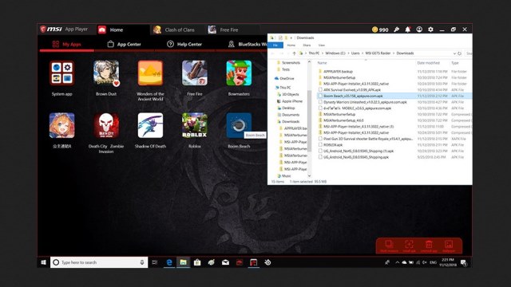511x287 pixels.
Task: Launch the Roblox app
Action: tap(195, 125)
